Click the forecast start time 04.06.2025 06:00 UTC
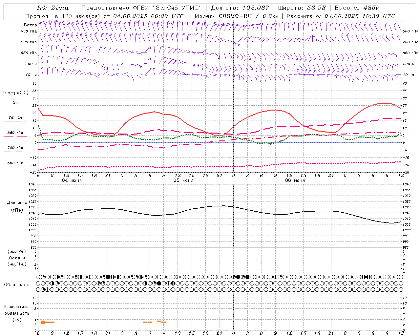Screen dimensions: 420x336 (148, 16)
